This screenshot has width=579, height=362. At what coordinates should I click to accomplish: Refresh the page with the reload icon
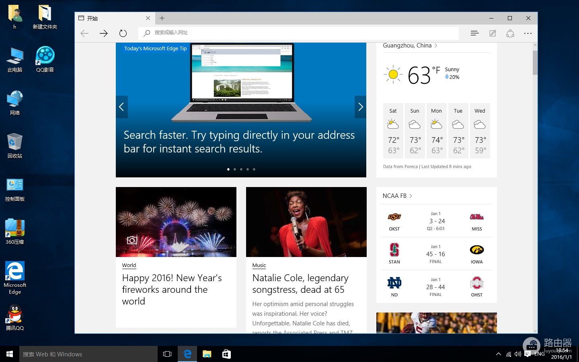tap(123, 33)
